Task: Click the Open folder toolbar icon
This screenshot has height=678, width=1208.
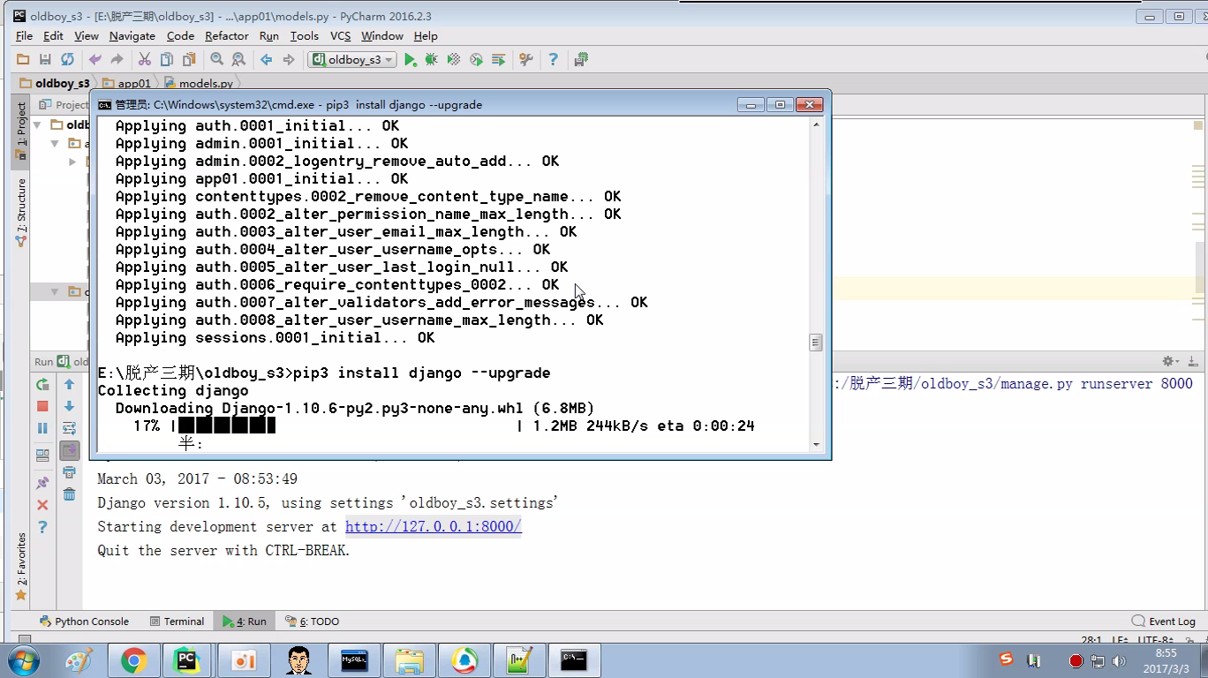Action: 24,59
